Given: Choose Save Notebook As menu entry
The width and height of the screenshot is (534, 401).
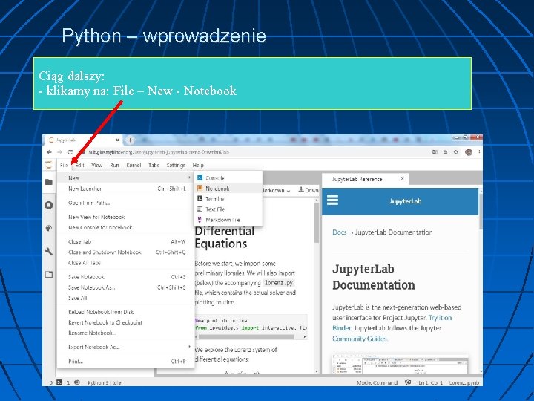Looking at the screenshot, I should coord(125,287).
